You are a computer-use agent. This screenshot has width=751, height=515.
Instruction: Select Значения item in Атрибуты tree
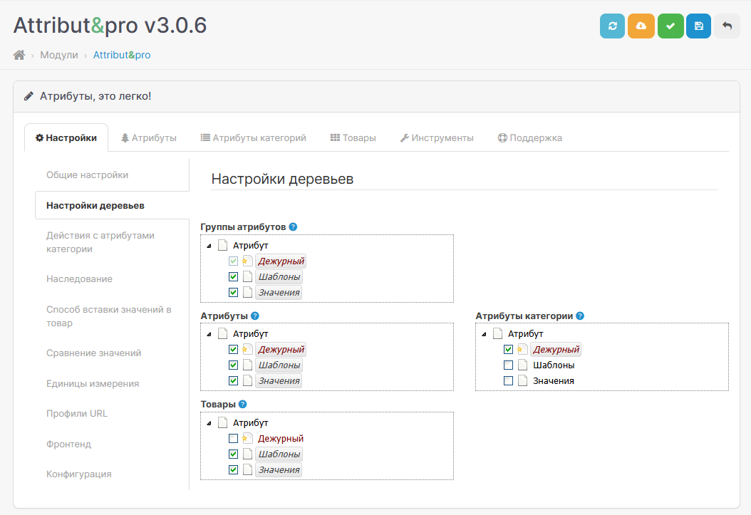[x=279, y=381]
